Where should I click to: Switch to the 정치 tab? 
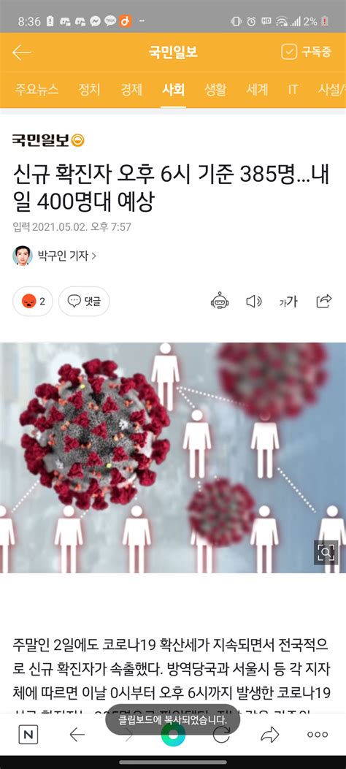[89, 89]
